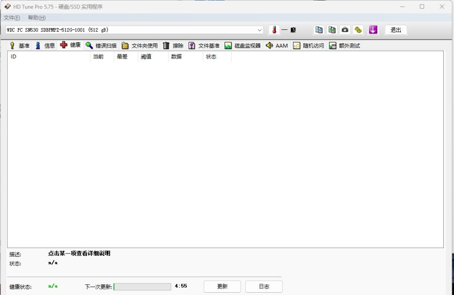
Task: Select the 健康 health tab
Action: [71, 45]
